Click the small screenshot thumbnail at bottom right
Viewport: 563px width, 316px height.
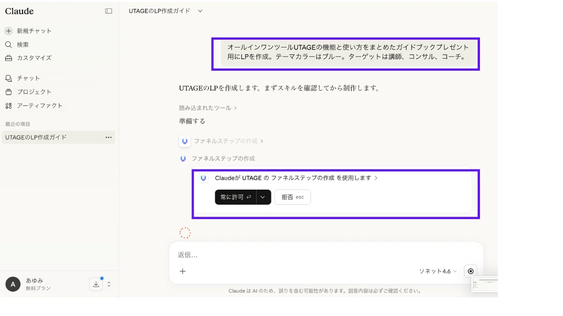[x=484, y=284]
